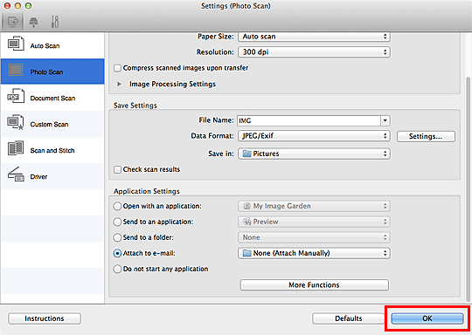472x335 pixels.
Task: Open the General Settings tools icon
Action: (x=55, y=22)
